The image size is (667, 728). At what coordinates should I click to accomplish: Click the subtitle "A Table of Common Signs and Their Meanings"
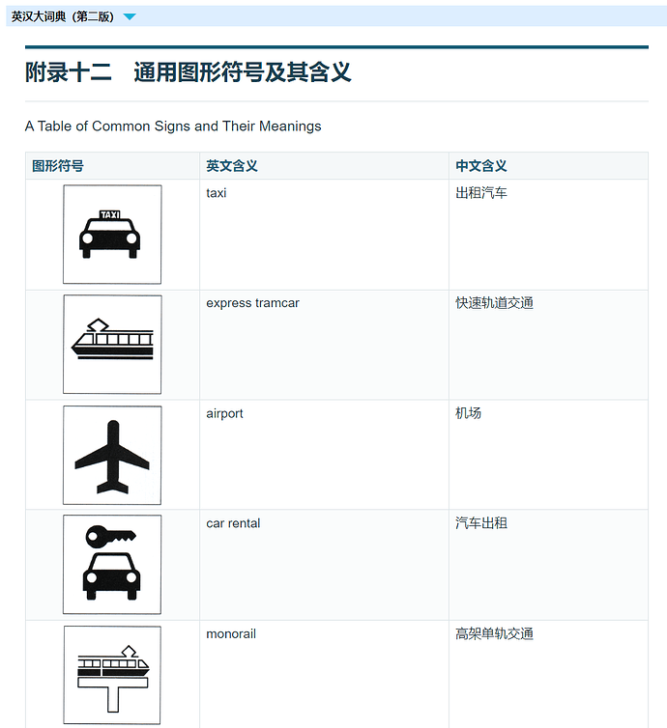click(x=173, y=126)
